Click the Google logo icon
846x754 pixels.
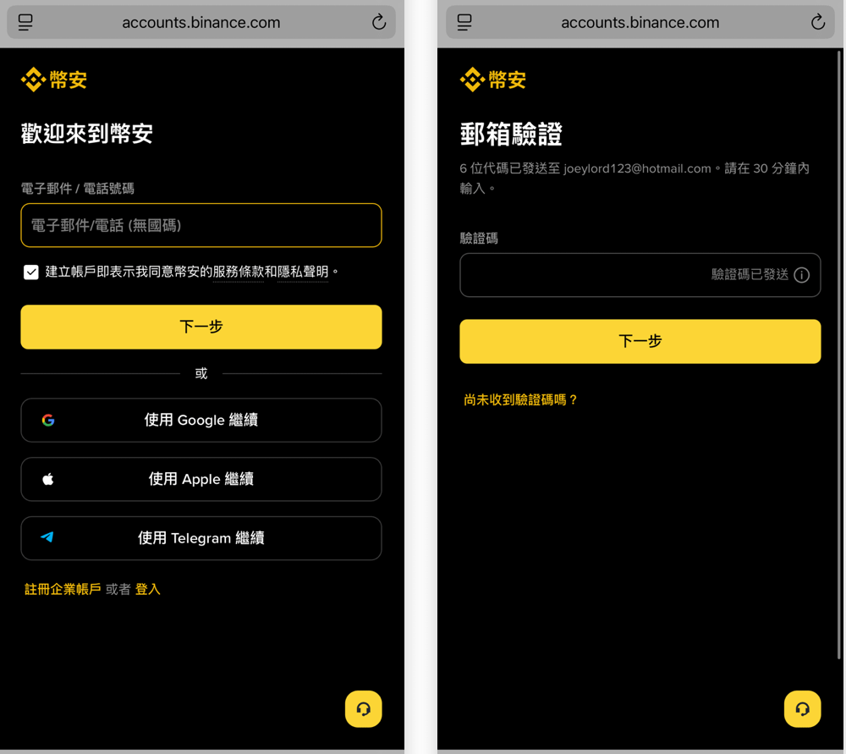[48, 420]
